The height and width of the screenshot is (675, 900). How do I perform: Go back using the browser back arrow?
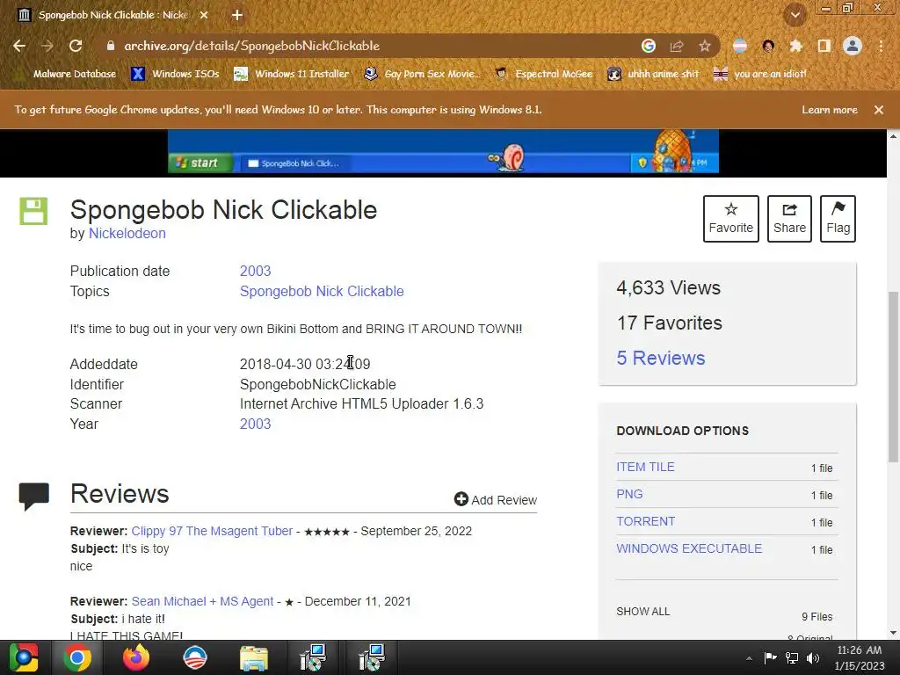tap(19, 46)
